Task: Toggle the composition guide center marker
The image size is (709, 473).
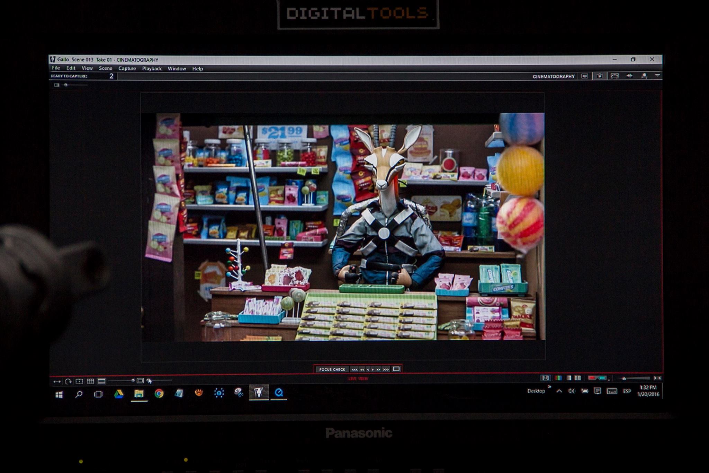Action: 79,381
